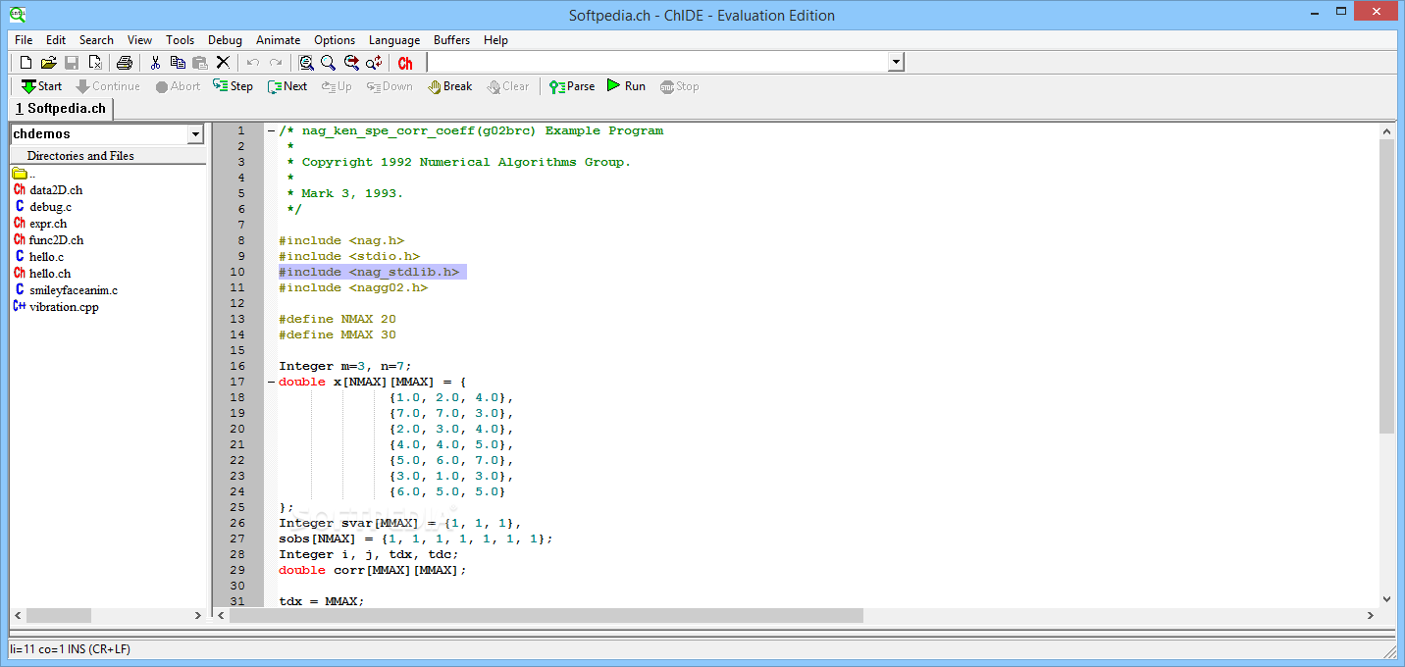Click the Delete X icon
1405x667 pixels.
point(223,63)
